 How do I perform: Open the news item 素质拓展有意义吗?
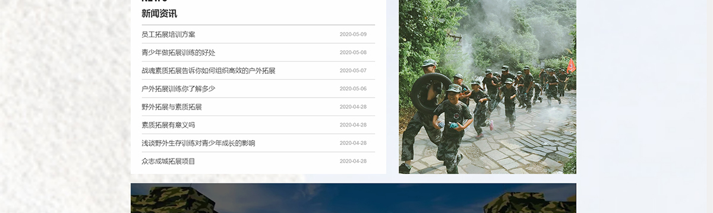click(168, 125)
